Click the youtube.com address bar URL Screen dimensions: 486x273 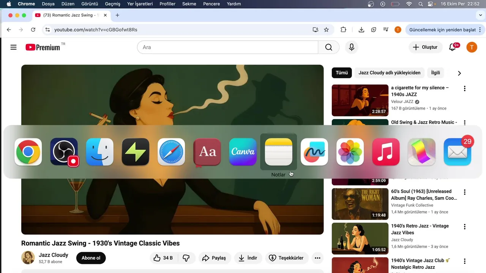96,30
